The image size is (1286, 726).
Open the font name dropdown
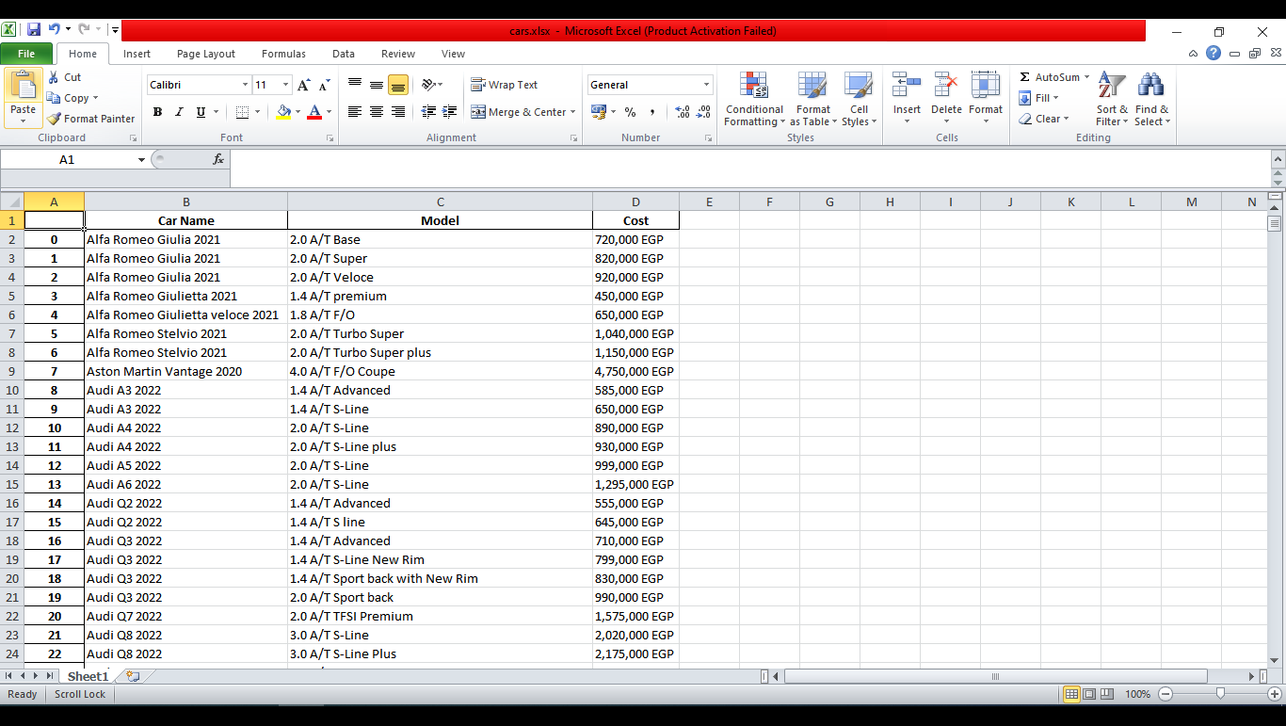246,85
